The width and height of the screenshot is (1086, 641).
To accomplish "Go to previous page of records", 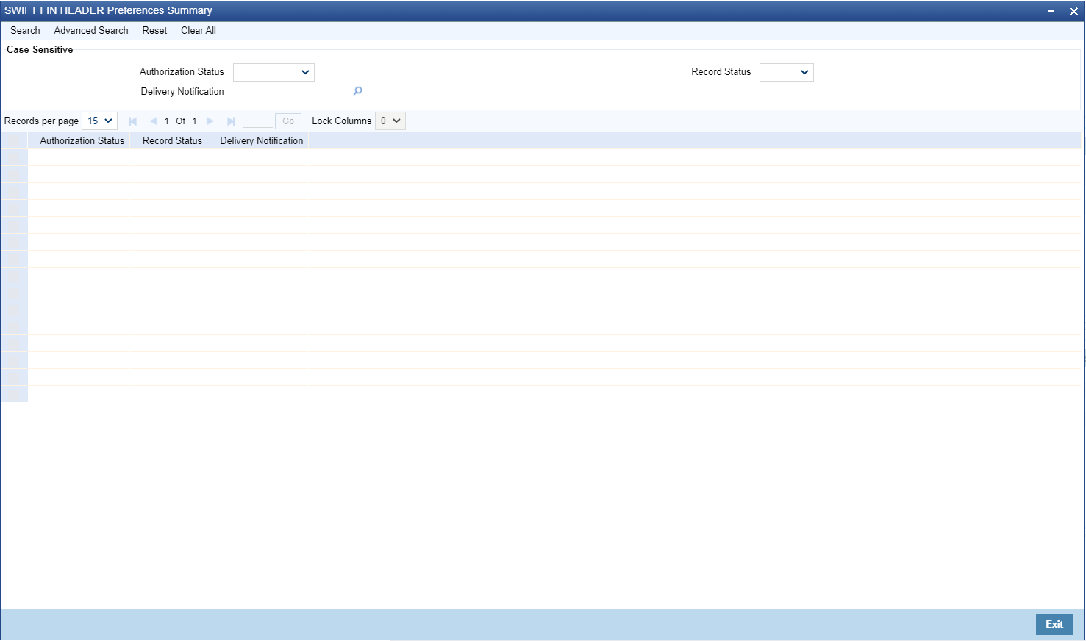I will pyautogui.click(x=153, y=121).
